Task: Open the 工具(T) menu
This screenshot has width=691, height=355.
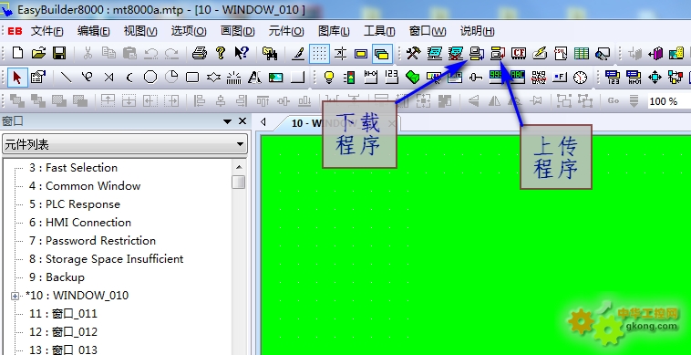Action: pyautogui.click(x=379, y=31)
